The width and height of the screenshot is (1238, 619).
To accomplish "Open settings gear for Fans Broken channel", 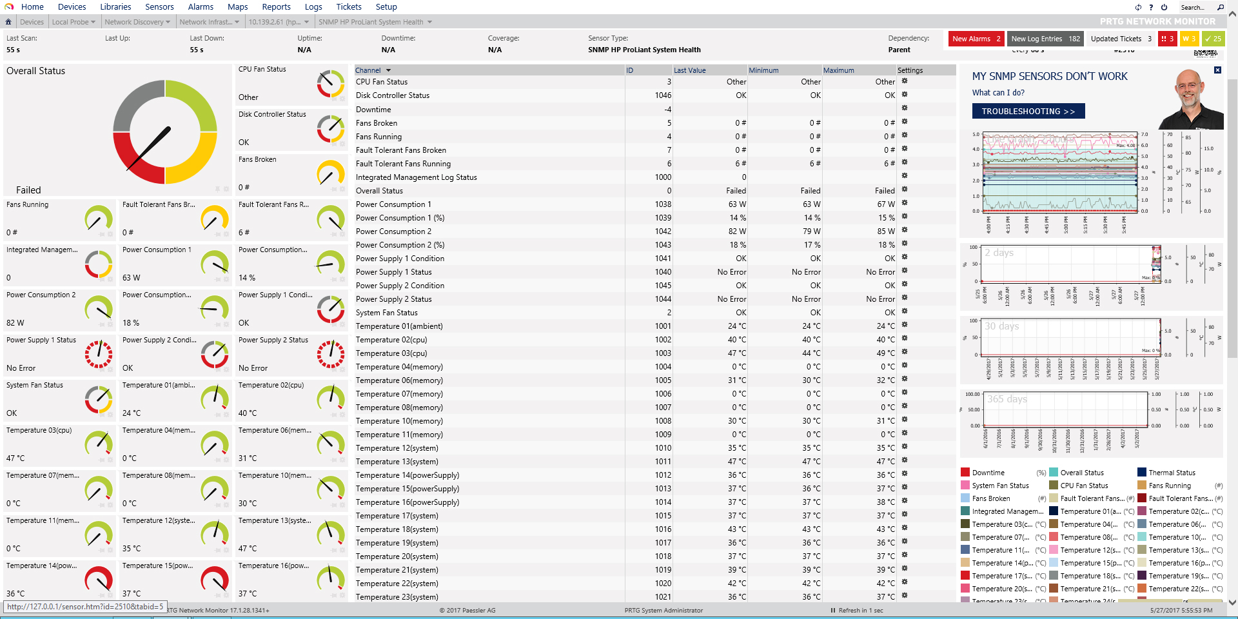I will pos(905,122).
